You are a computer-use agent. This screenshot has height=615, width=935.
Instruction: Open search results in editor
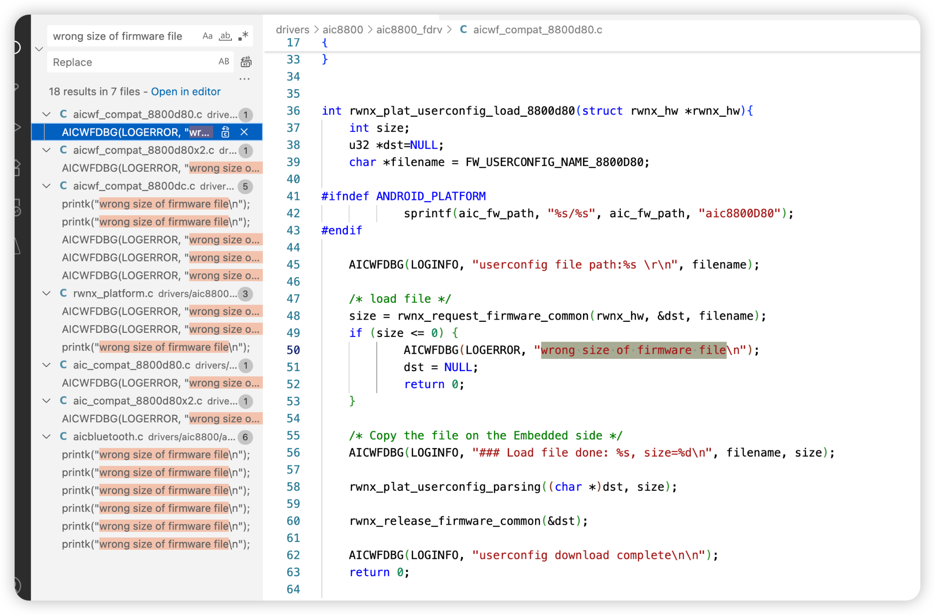coord(186,92)
